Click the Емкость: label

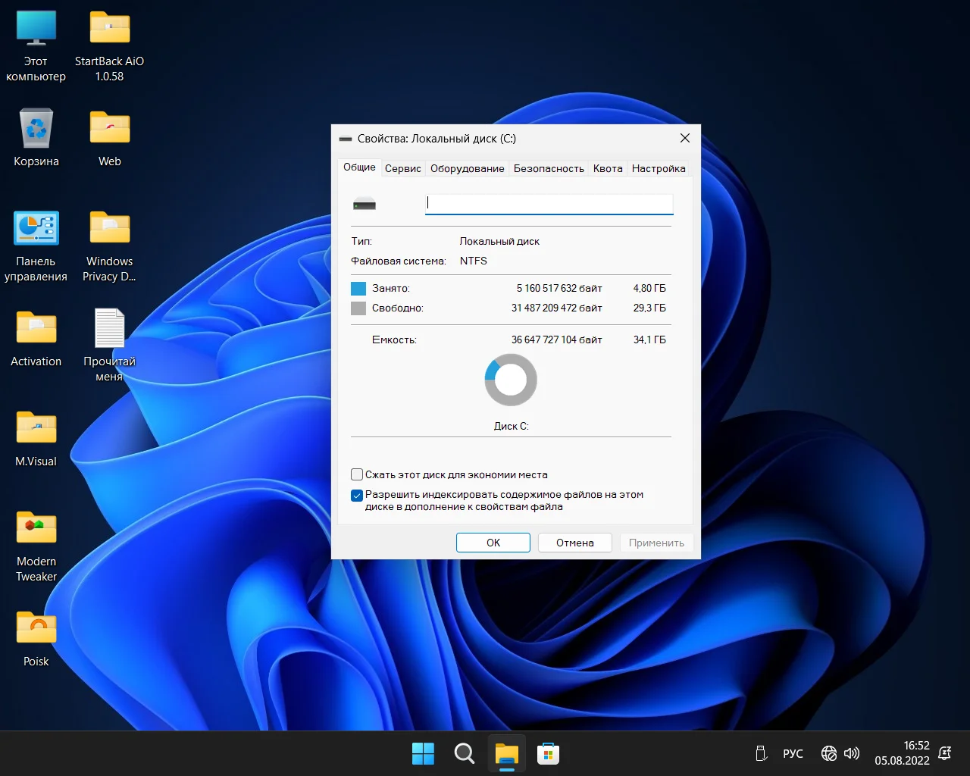click(394, 340)
